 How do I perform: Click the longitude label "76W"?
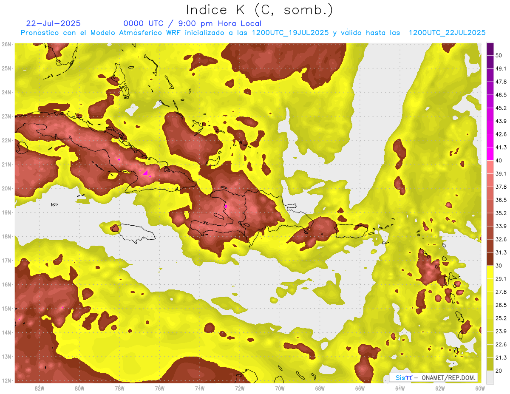click(159, 388)
